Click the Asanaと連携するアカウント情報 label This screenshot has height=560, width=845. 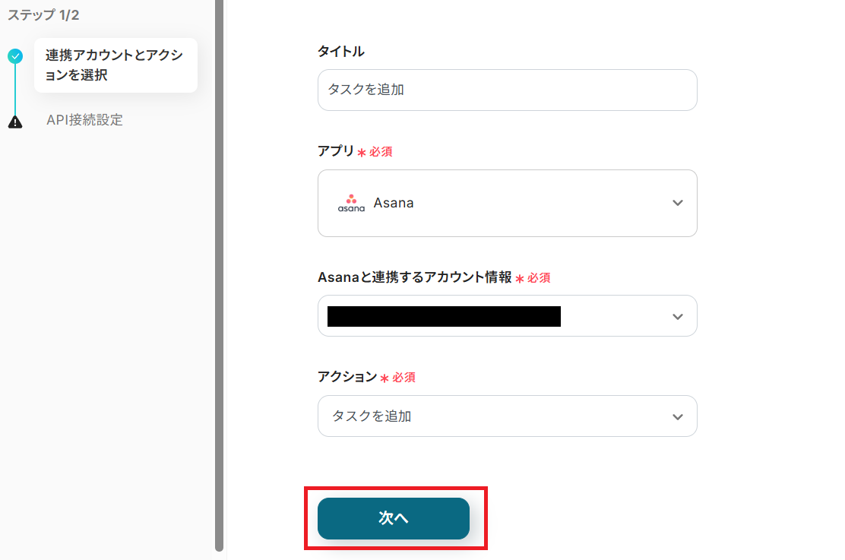coord(415,277)
